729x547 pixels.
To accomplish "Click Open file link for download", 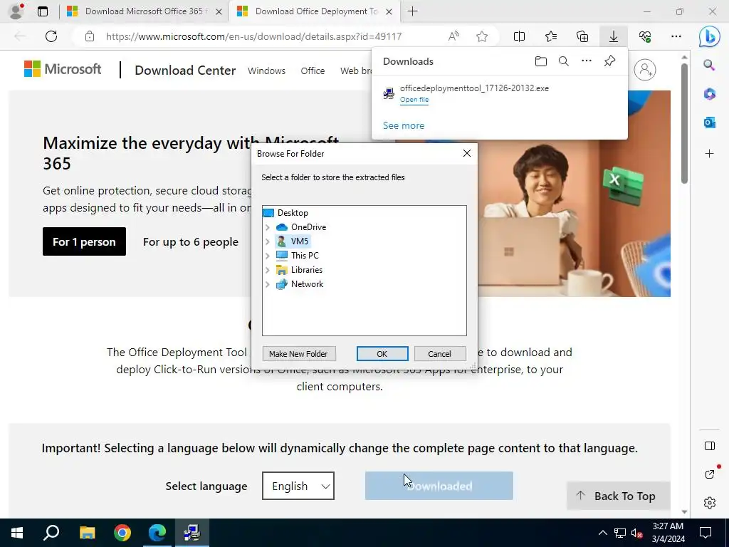I will point(414,100).
